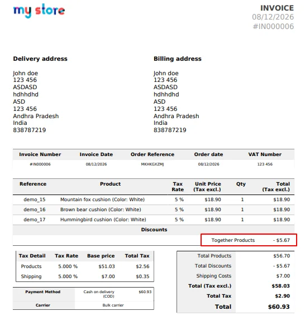Viewport: 305px width, 316px height.
Task: Click the Tax Detail column header
Action: pyautogui.click(x=32, y=256)
